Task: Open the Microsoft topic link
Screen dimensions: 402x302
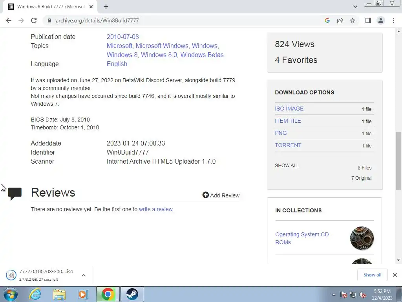Action: pyautogui.click(x=119, y=46)
